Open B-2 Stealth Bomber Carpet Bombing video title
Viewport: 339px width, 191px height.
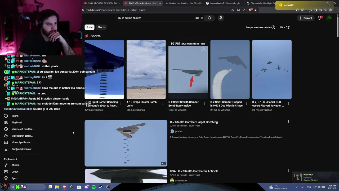(194, 122)
